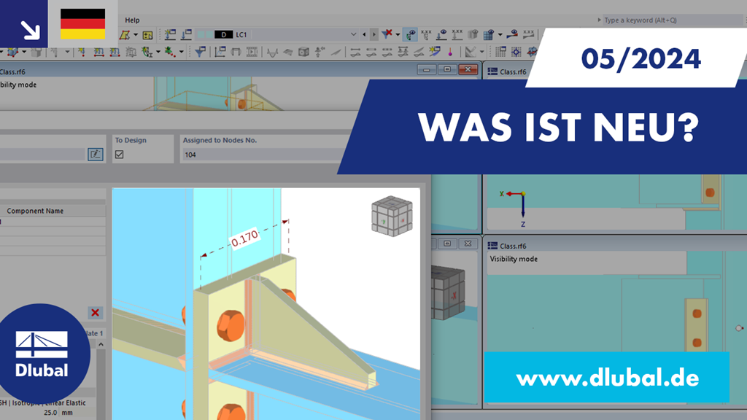Toggle the load values x.xx arrow icon
747x420 pixels.
point(457,34)
